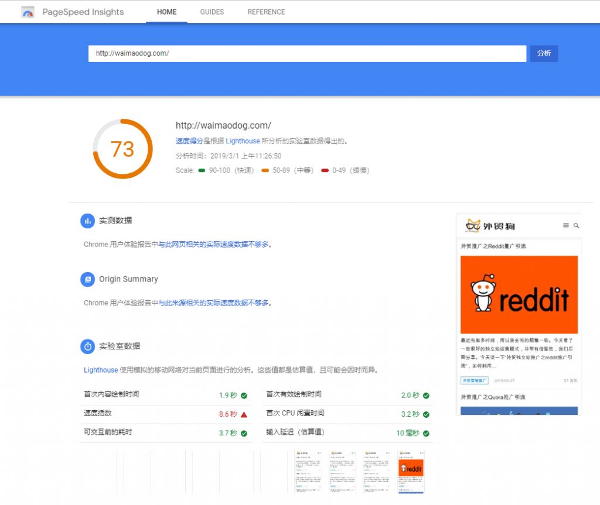The image size is (600, 505).
Task: Click the PageSpeed Insights logo
Action: 28,12
